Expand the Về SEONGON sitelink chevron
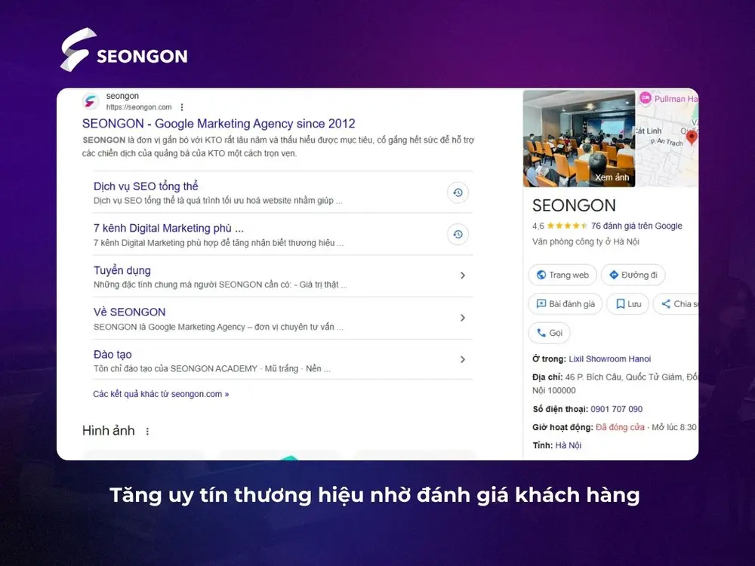The image size is (755, 566). pos(462,318)
